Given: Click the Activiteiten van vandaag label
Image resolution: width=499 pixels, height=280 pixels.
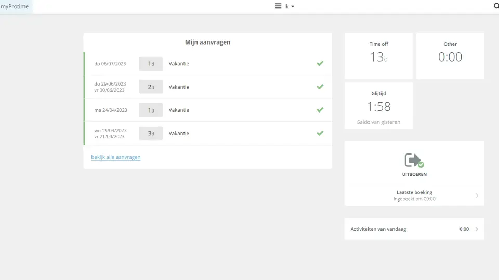Looking at the screenshot, I should click(378, 229).
